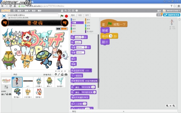Open the 秘訣 tips menu item
The image size is (181, 113).
tap(34, 11)
